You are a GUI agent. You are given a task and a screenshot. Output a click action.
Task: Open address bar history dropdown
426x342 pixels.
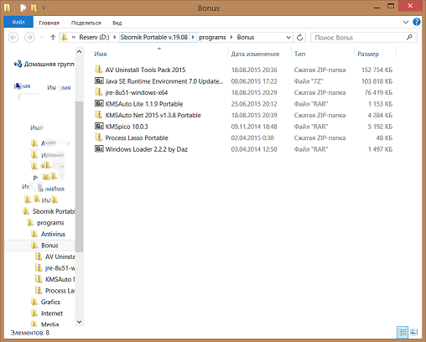[x=288, y=37]
